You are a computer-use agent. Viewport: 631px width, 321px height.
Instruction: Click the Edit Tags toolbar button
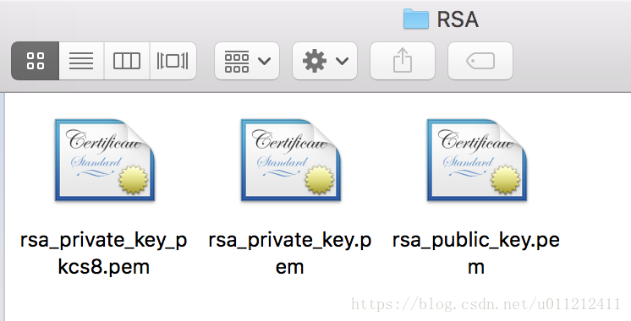(480, 61)
